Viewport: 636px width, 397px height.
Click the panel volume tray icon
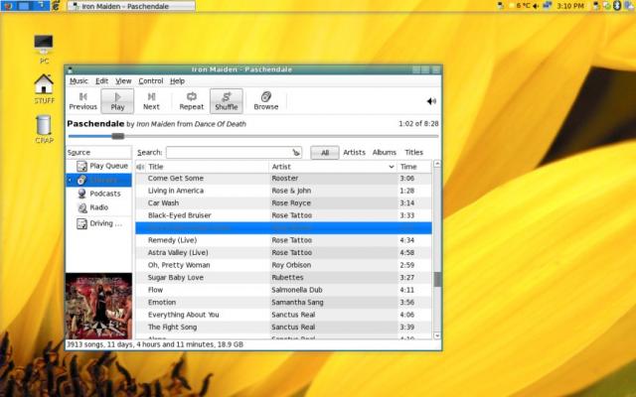[x=536, y=6]
